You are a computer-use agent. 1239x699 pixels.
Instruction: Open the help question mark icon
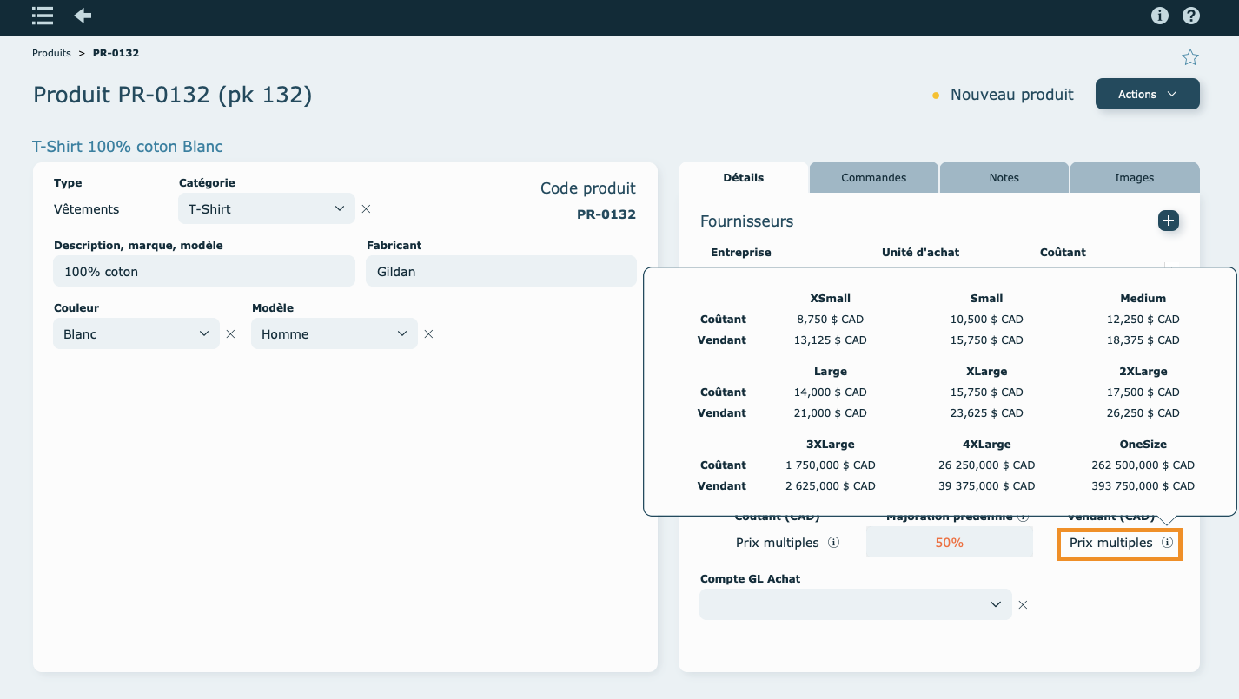1191,16
